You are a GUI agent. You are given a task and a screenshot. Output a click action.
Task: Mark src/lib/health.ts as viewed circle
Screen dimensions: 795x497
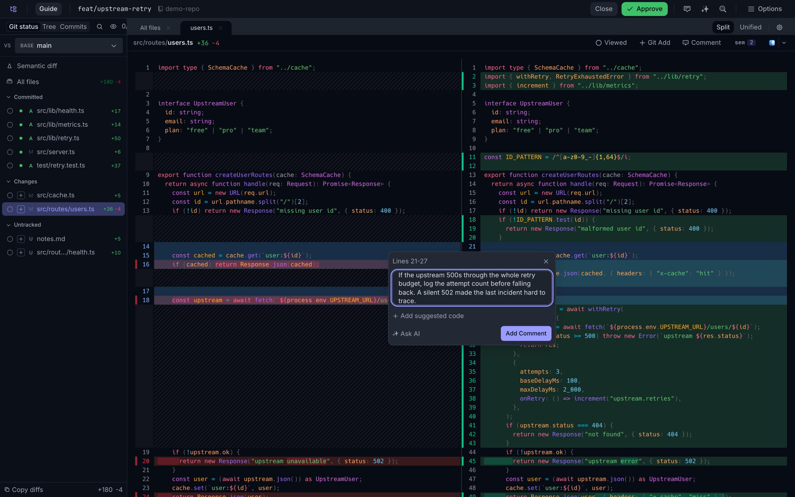tap(10, 111)
